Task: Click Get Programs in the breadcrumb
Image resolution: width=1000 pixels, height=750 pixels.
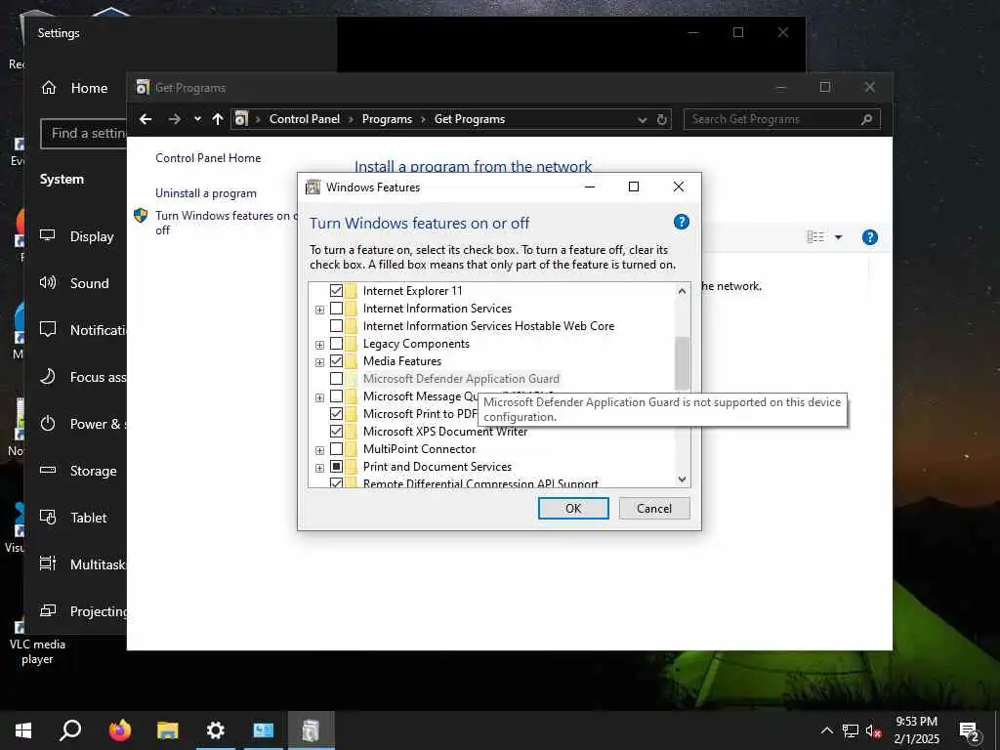Action: coord(470,119)
